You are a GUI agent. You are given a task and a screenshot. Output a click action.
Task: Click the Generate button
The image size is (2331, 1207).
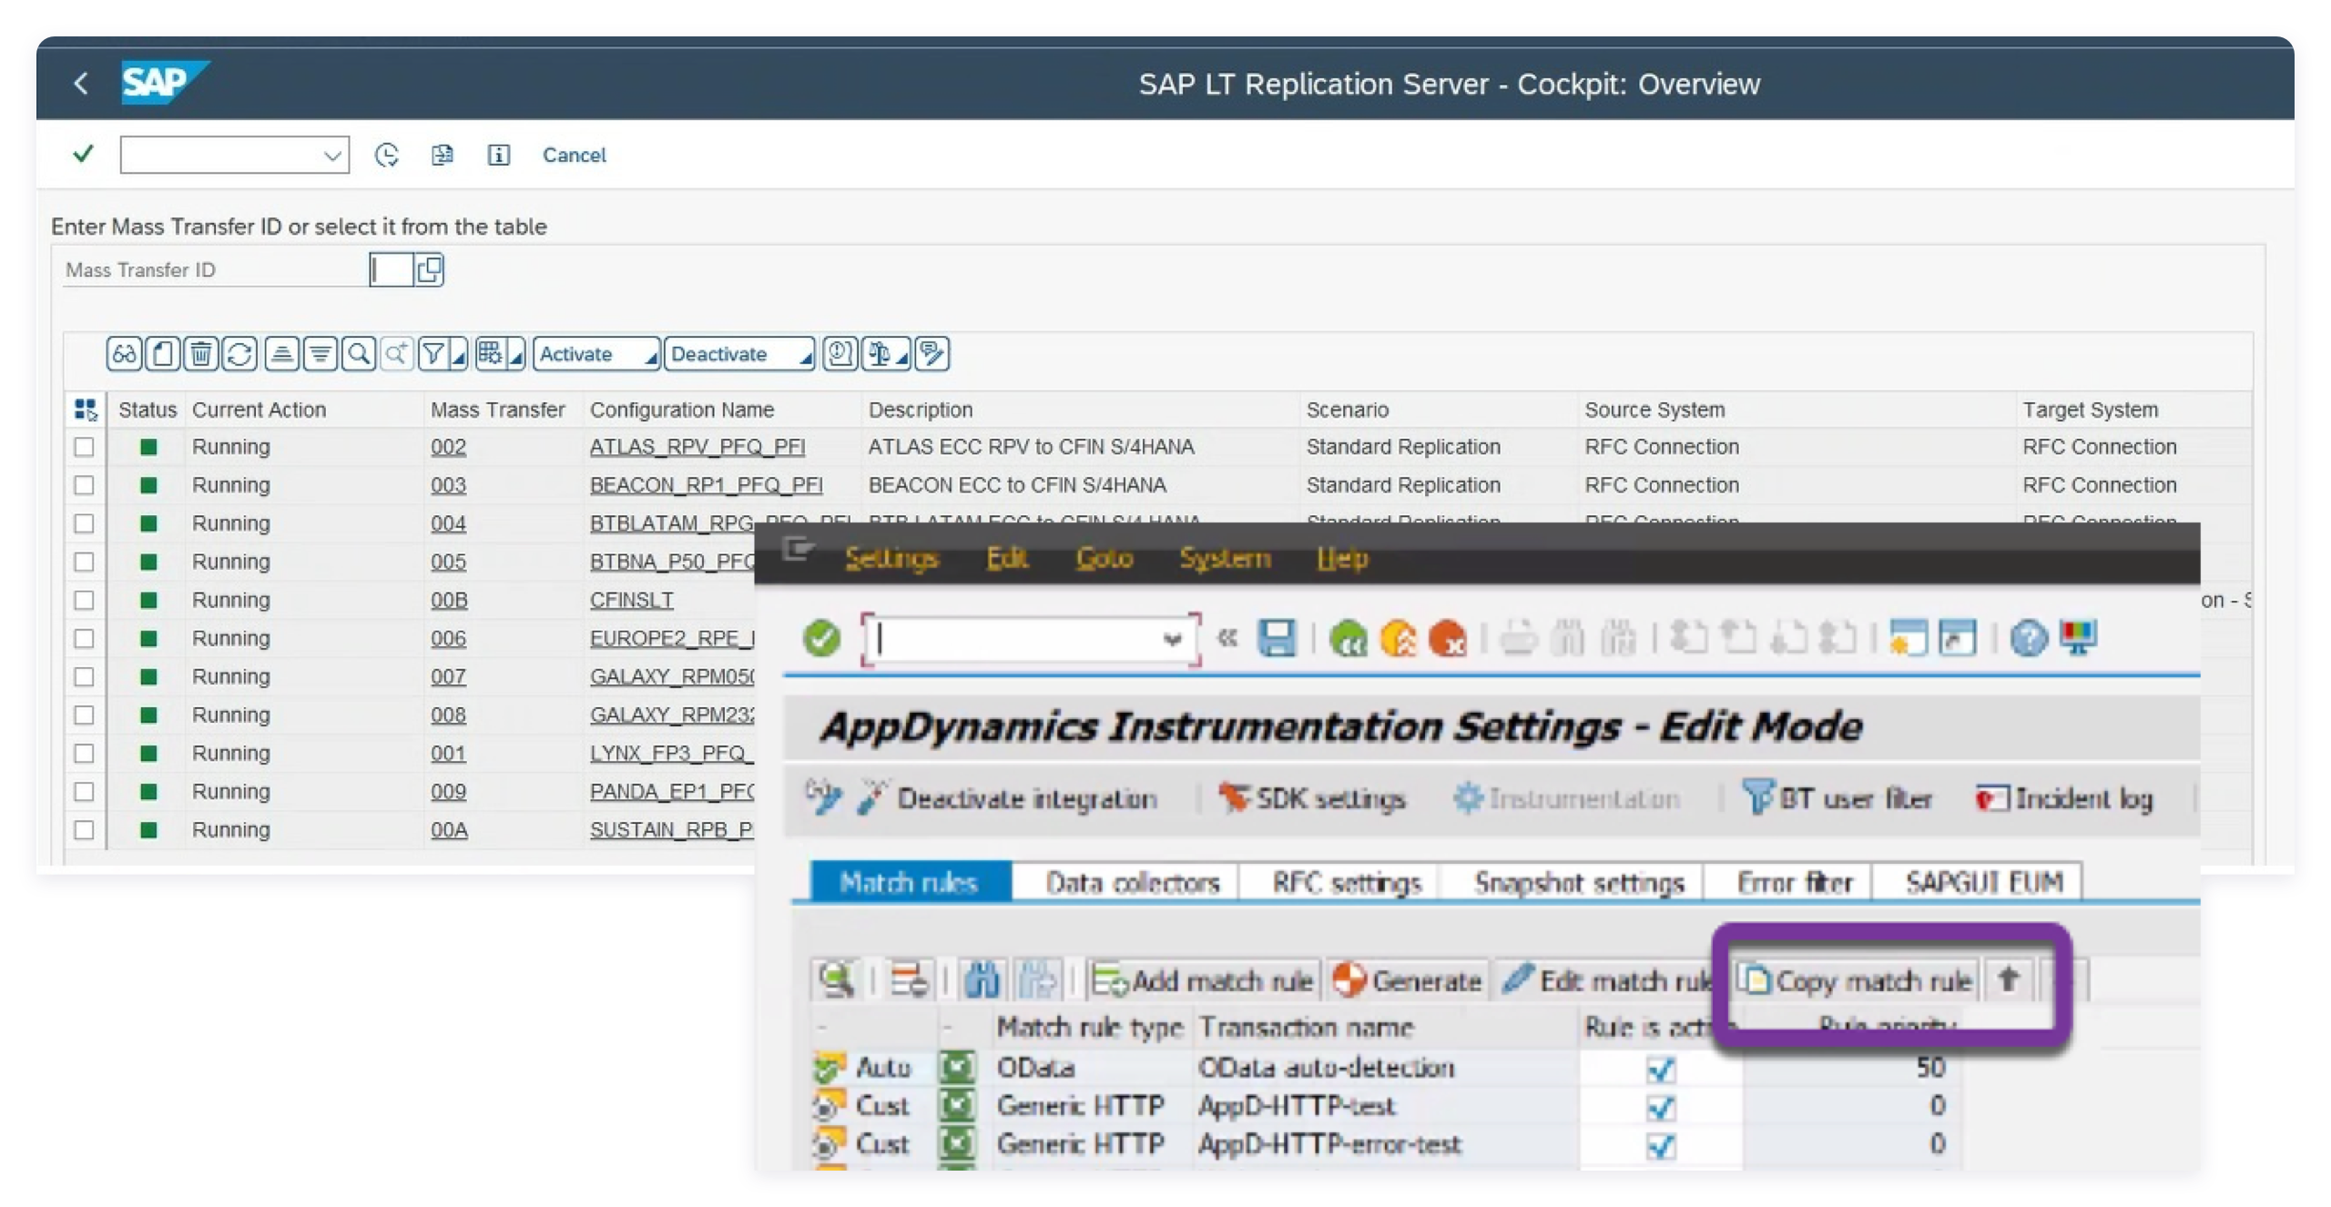point(1407,979)
